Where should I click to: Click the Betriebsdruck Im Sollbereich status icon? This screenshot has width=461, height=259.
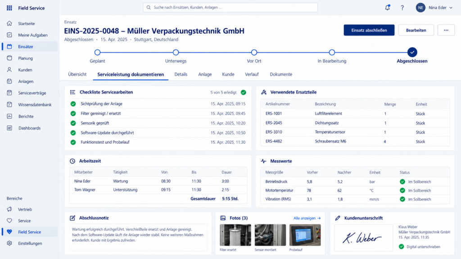[402, 182]
